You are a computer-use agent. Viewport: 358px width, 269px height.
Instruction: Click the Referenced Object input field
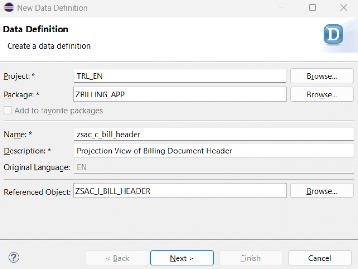[179, 191]
